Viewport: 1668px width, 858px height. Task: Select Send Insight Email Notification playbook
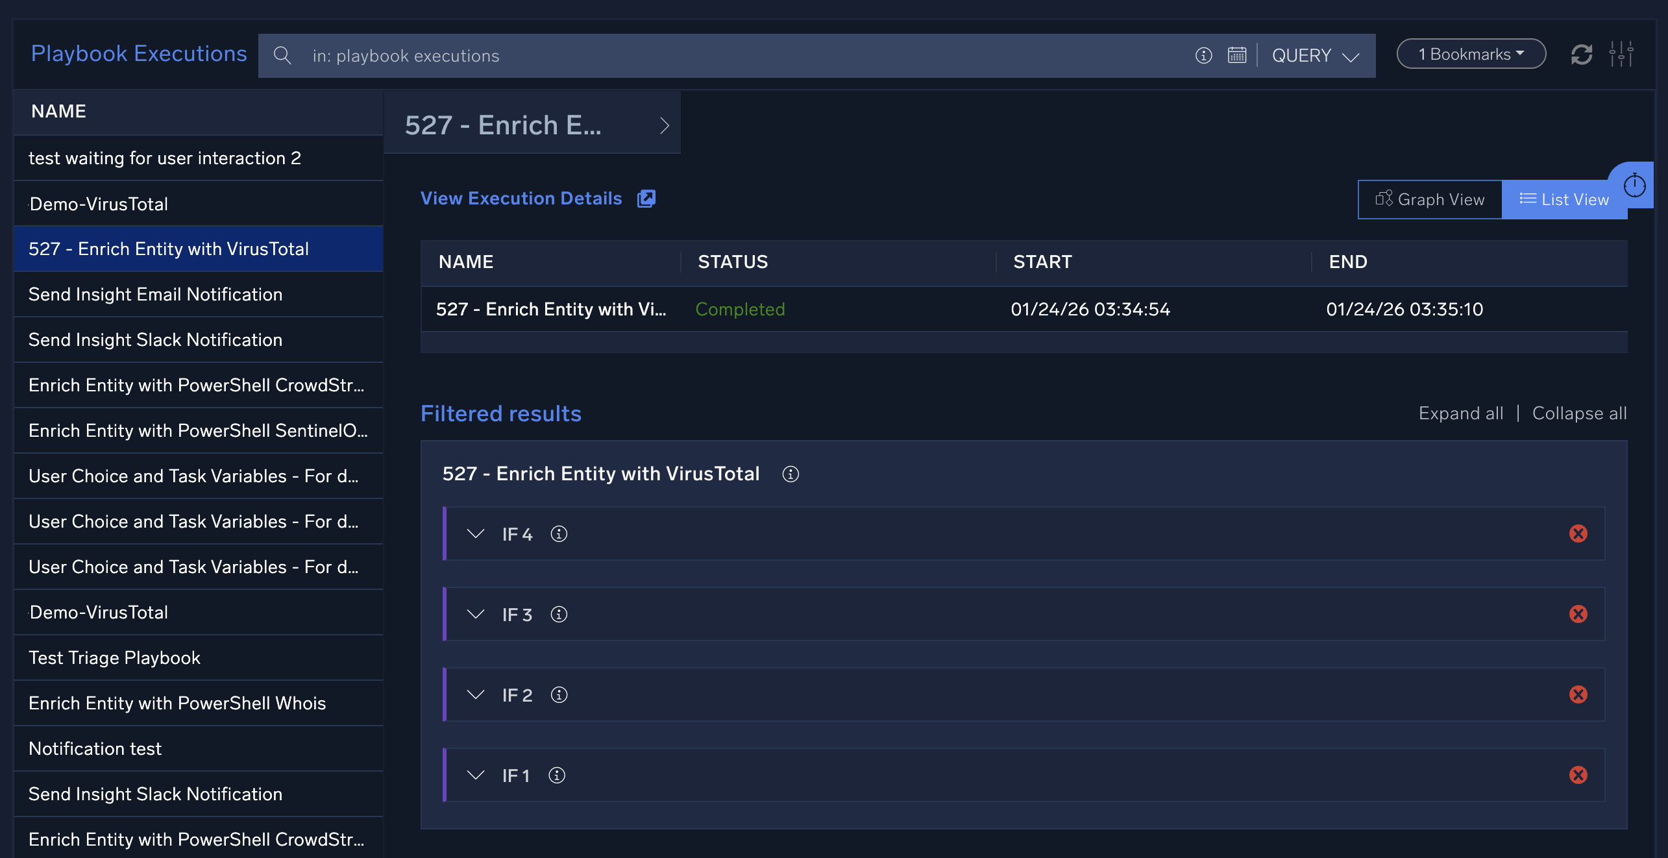tap(156, 295)
